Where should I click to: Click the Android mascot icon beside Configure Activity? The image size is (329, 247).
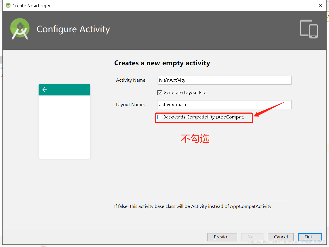[20, 29]
